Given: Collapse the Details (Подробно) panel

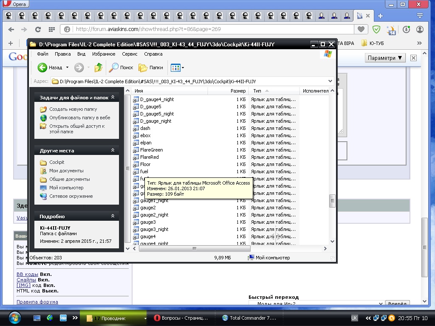Looking at the screenshot, I should click(x=113, y=216).
